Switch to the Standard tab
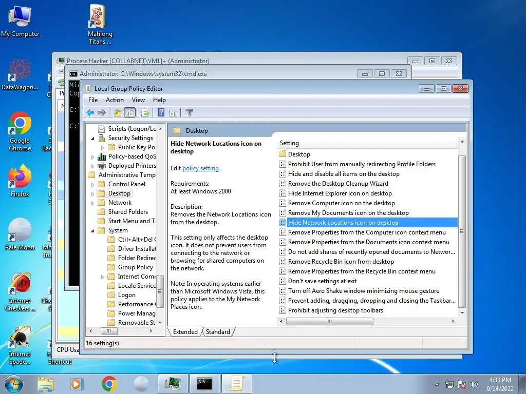This screenshot has height=394, width=526. (218, 332)
